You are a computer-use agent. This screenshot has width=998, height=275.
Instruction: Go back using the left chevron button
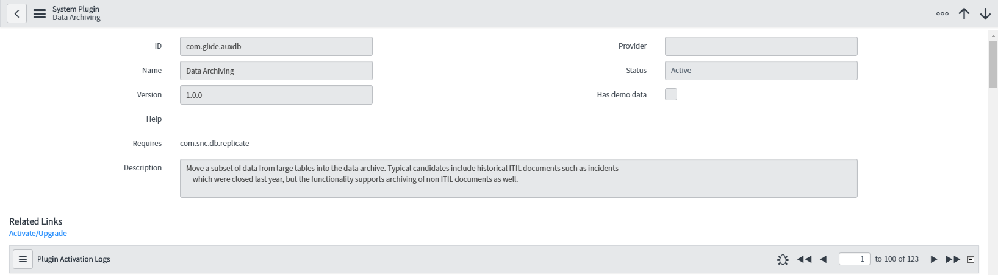click(16, 13)
